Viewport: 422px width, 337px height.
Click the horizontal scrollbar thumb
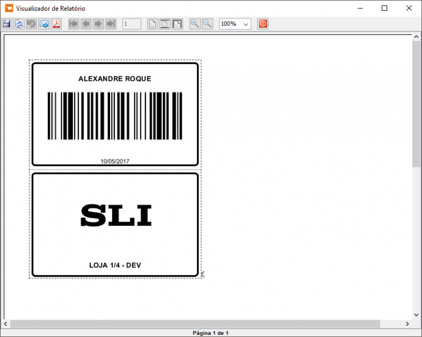(x=195, y=324)
